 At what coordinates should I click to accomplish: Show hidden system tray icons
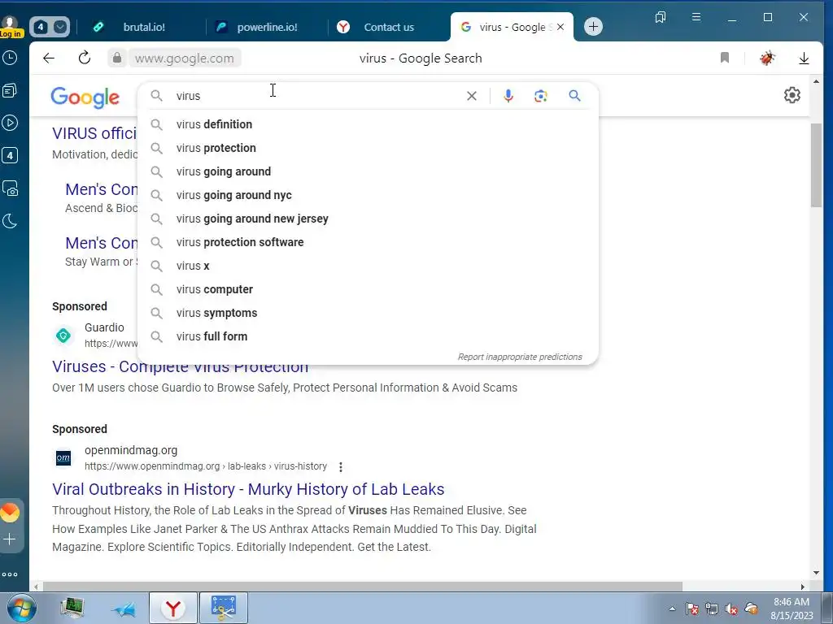(x=672, y=609)
